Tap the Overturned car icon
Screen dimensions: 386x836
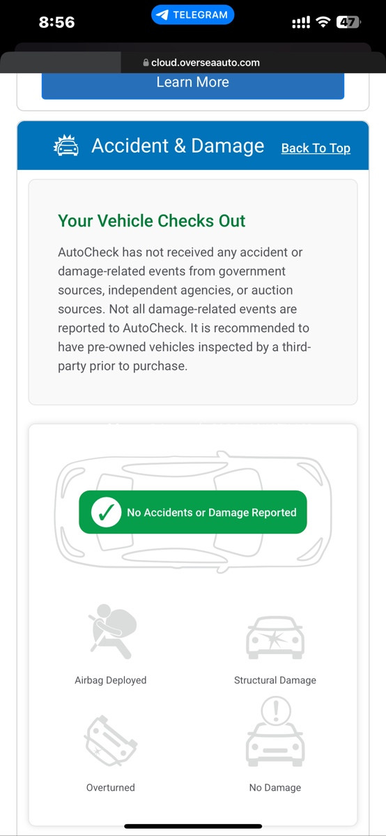pos(110,741)
